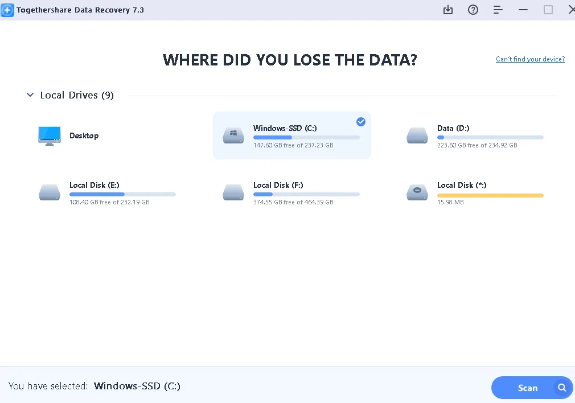This screenshot has height=403, width=575.
Task: Click the Togethershare app logo in title bar
Action: pos(7,10)
